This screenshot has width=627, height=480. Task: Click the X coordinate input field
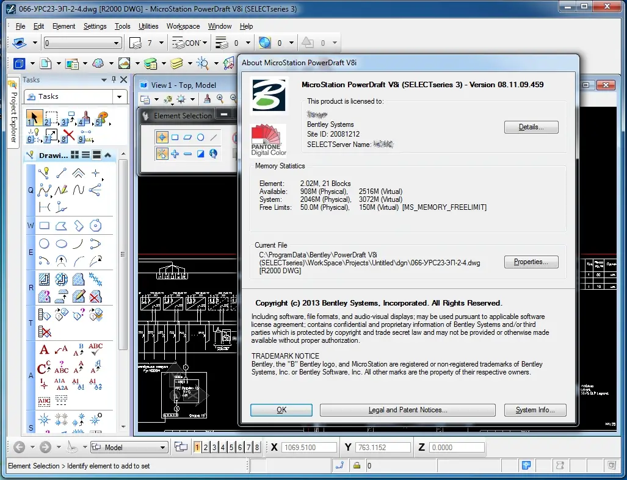tap(309, 447)
